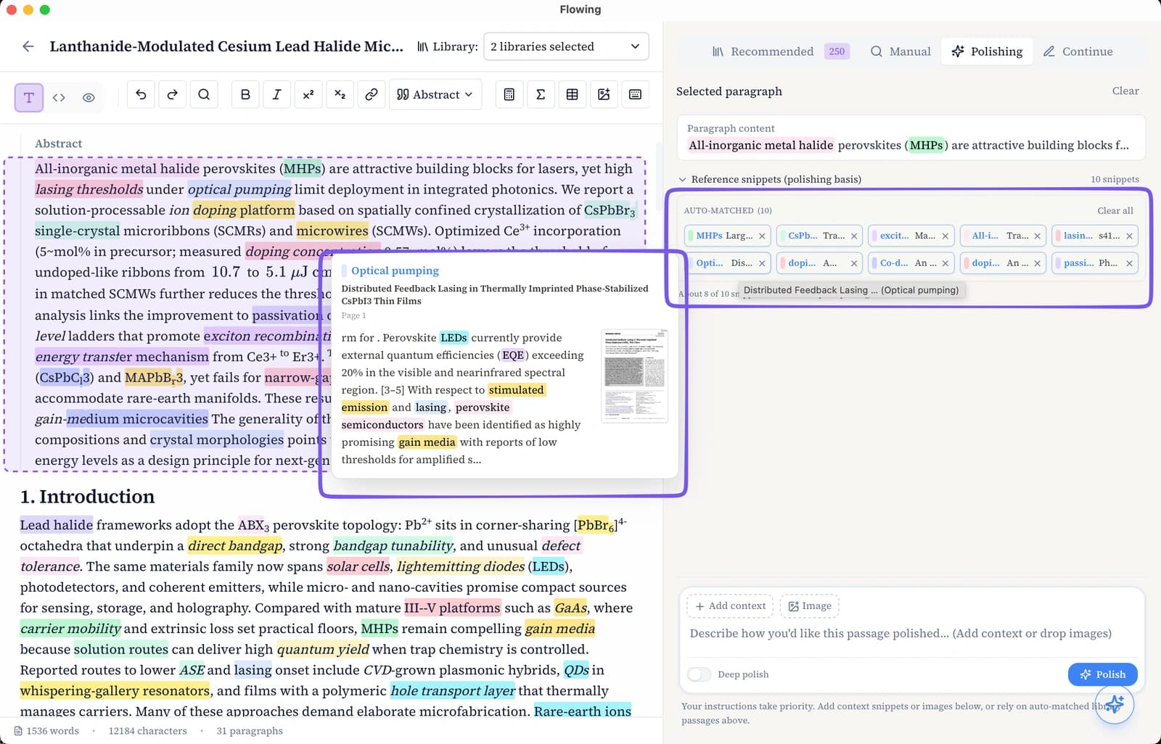The height and width of the screenshot is (744, 1161).
Task: Switch to rich text editing mode (T icon)
Action: (x=29, y=97)
